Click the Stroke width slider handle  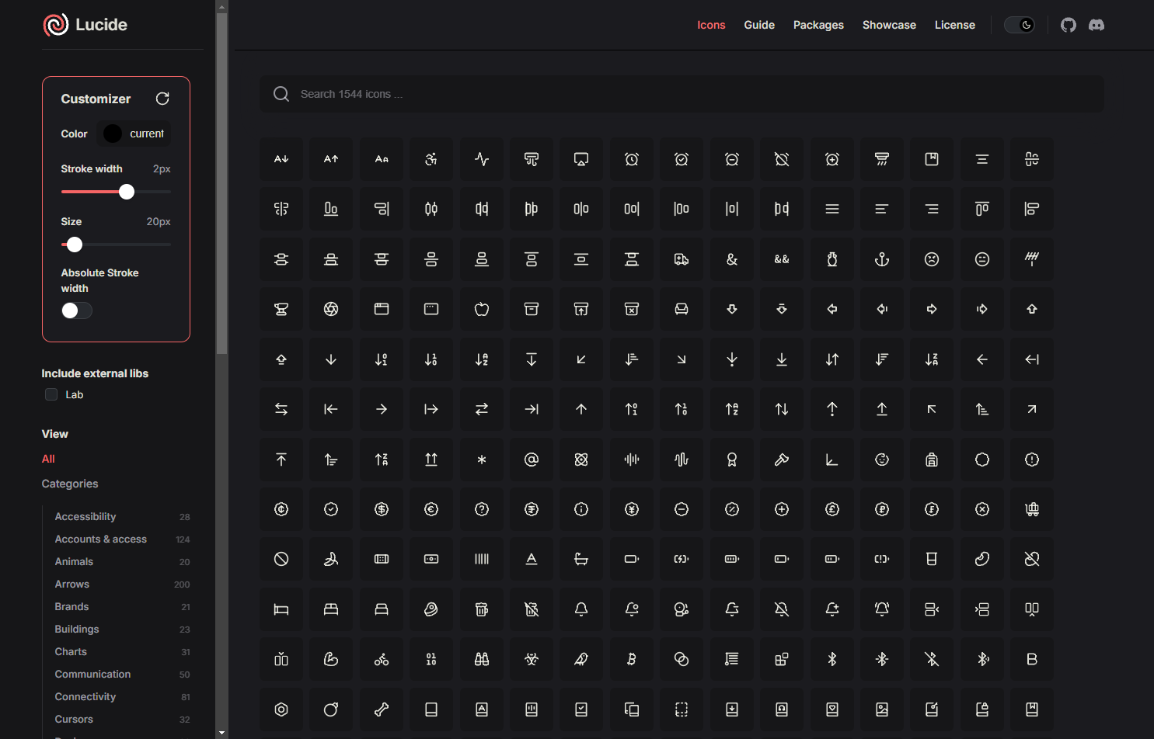click(x=127, y=192)
